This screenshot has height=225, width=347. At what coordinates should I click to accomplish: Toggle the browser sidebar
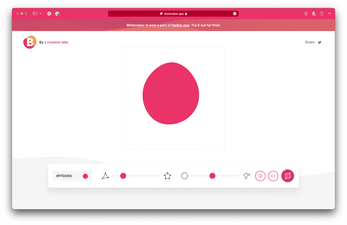coord(35,13)
